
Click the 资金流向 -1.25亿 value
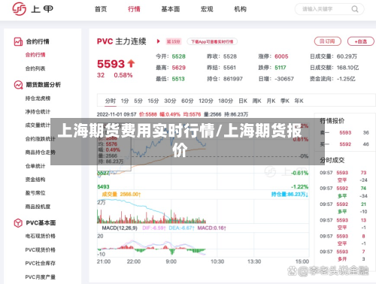(x=346, y=79)
